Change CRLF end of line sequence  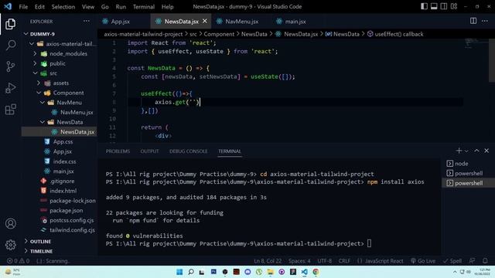click(x=344, y=261)
